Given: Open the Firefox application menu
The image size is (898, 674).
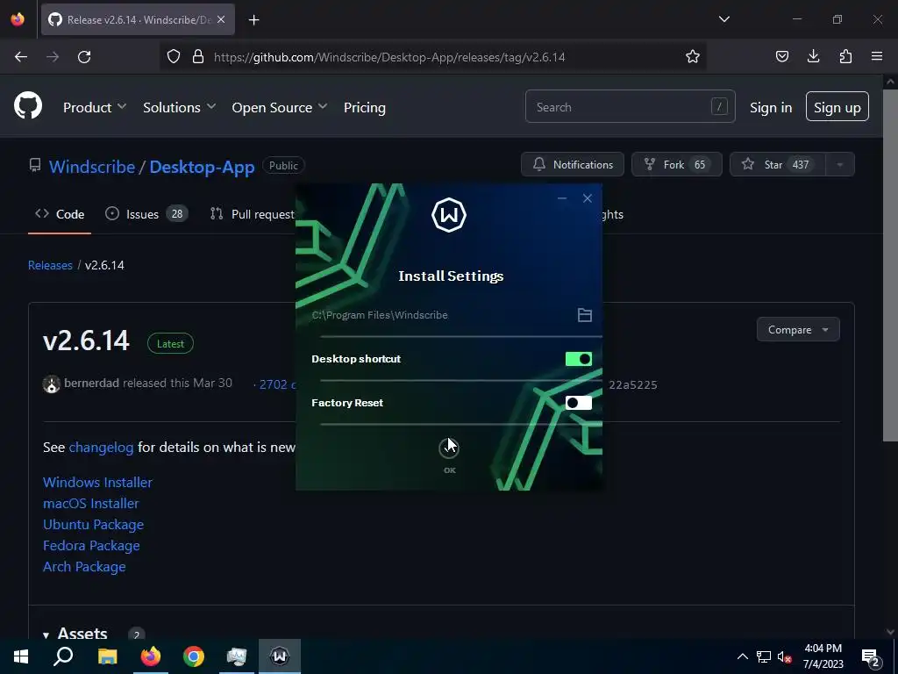Looking at the screenshot, I should [876, 57].
